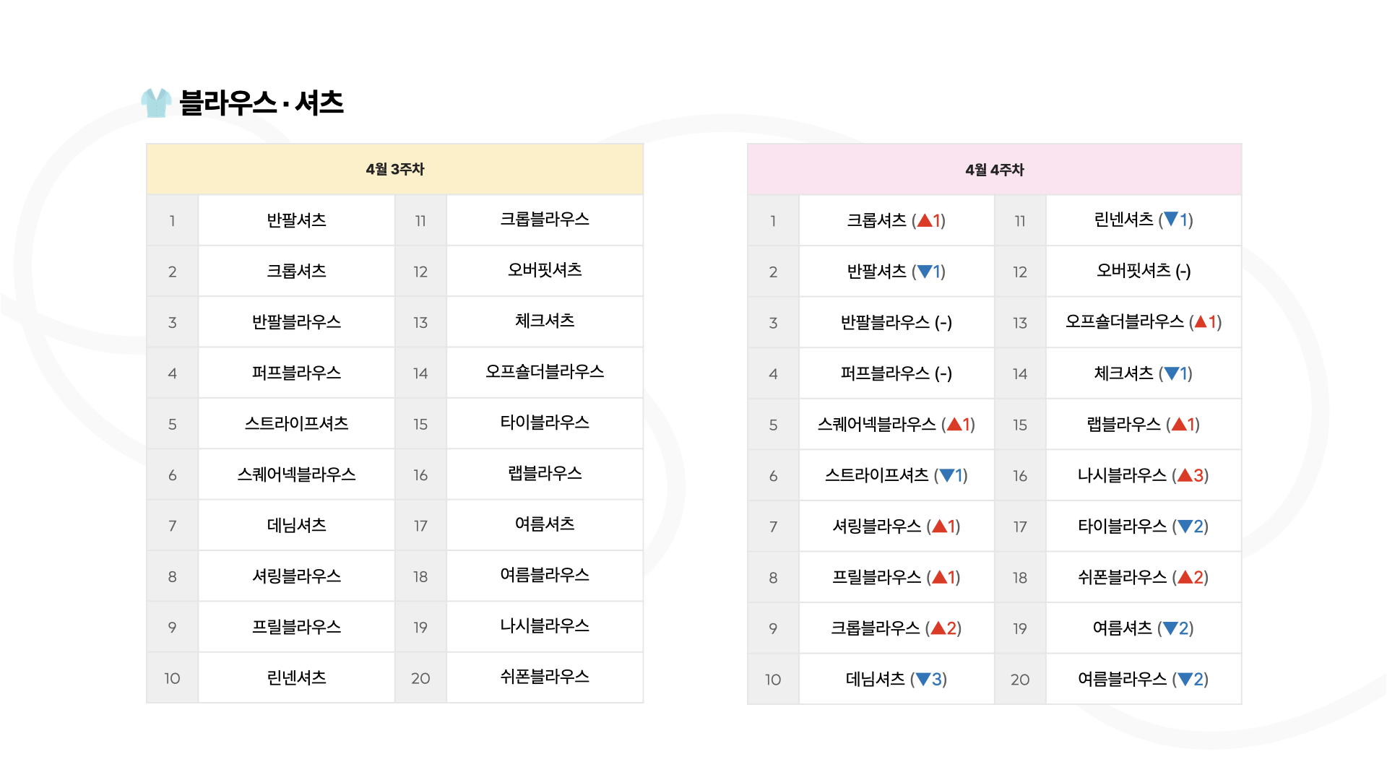1387x780 pixels.
Task: Select 오프숄더블라우스 (▲1) in the 4주차 table
Action: click(1144, 322)
